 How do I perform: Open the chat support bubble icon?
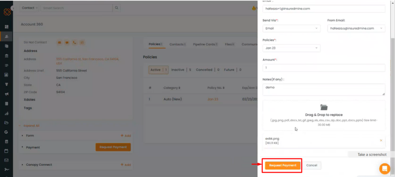pos(385,169)
